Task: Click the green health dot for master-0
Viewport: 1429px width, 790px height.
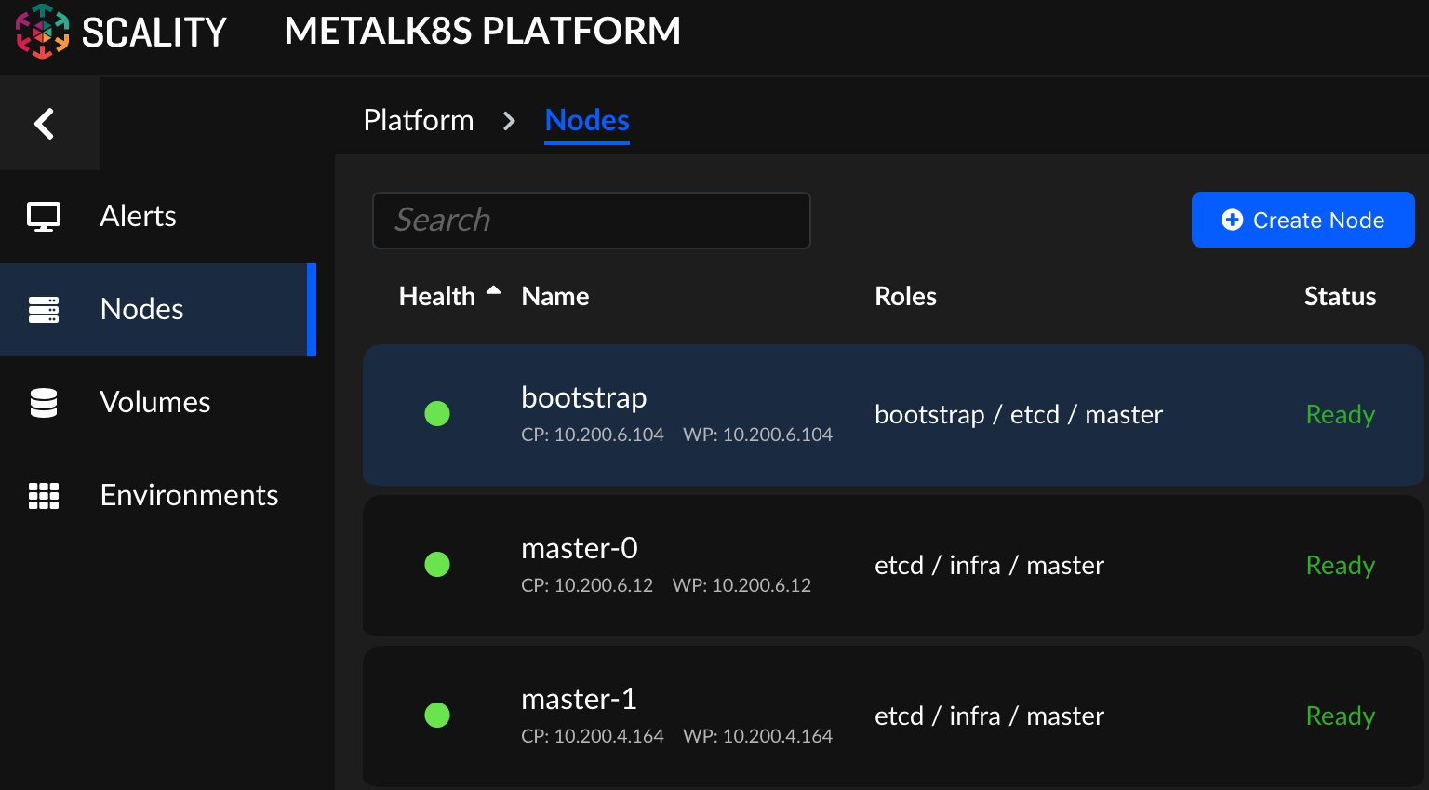Action: [x=437, y=564]
